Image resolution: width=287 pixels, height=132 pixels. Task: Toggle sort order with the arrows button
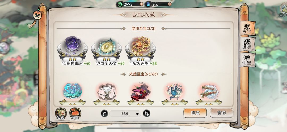click(x=146, y=113)
